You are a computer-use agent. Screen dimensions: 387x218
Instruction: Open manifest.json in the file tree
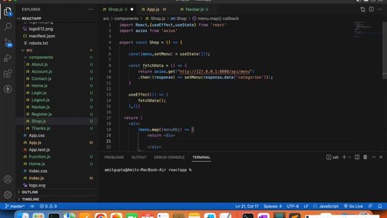(42, 36)
